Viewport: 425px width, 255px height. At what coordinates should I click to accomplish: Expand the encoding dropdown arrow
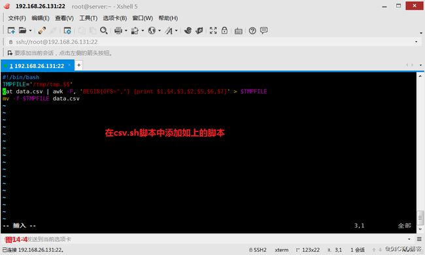[160, 30]
